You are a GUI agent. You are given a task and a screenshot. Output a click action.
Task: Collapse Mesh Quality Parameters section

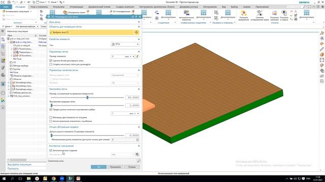tap(139, 70)
